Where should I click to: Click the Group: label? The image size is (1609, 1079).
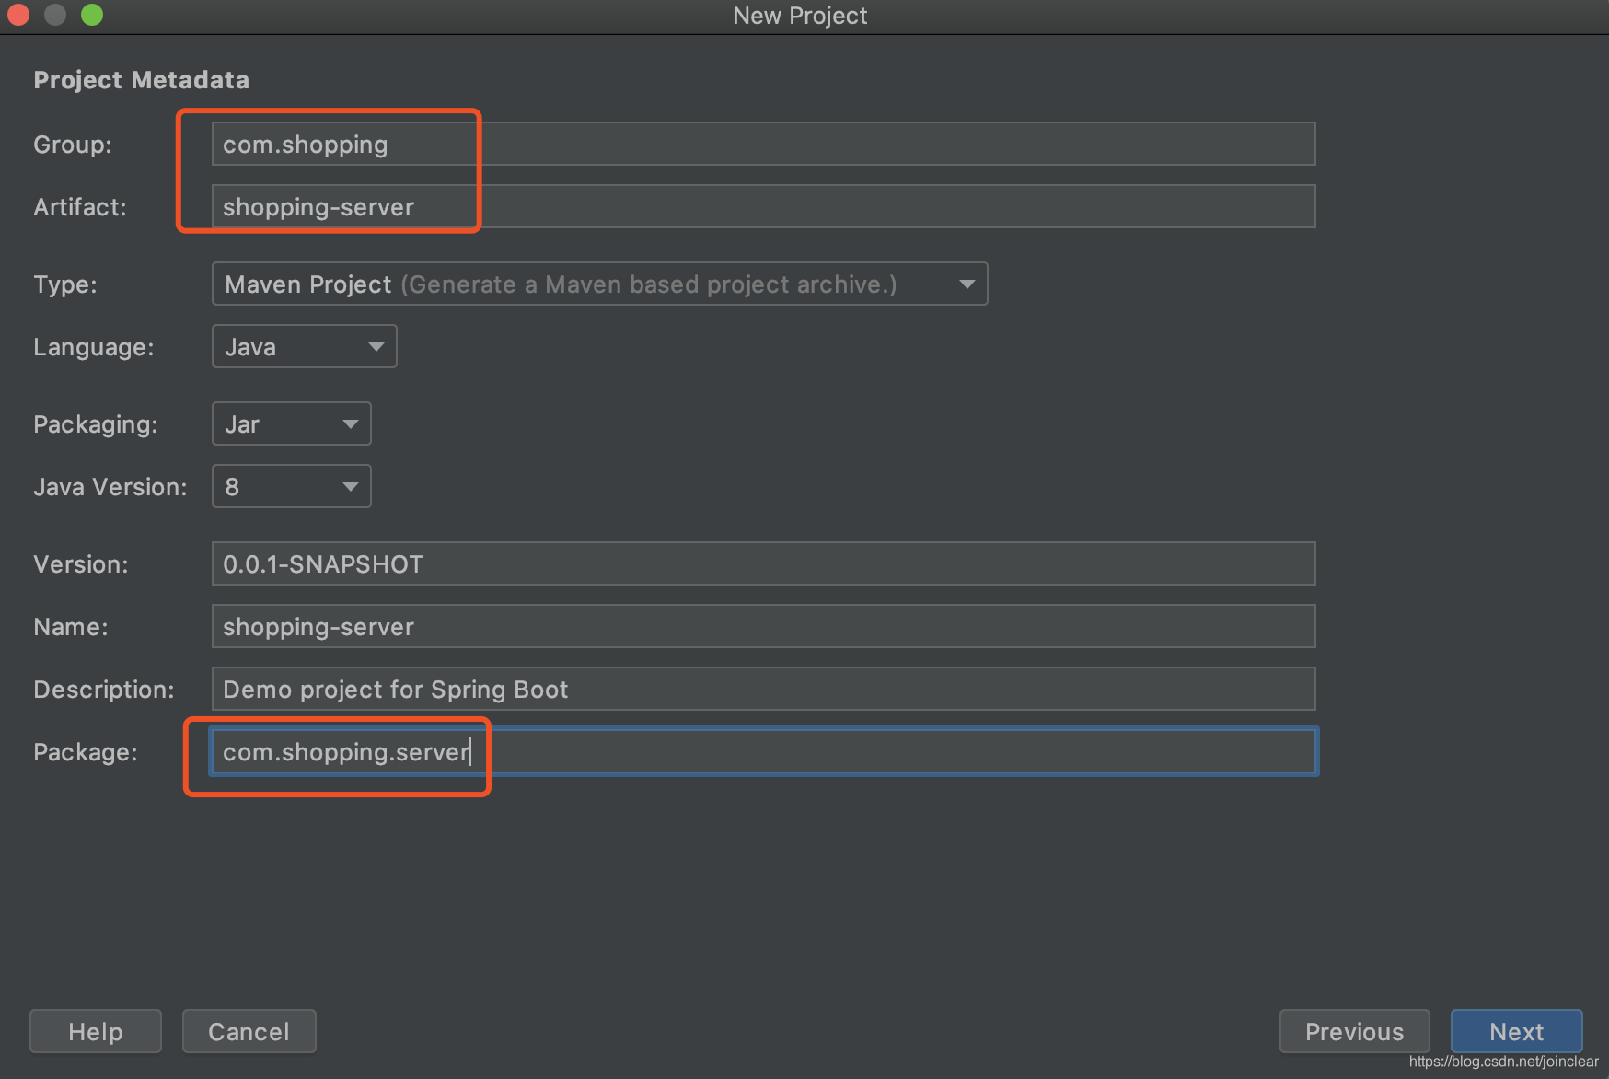coord(73,145)
